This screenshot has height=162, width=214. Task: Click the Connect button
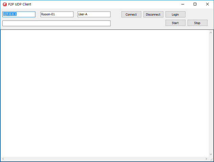tap(131, 14)
